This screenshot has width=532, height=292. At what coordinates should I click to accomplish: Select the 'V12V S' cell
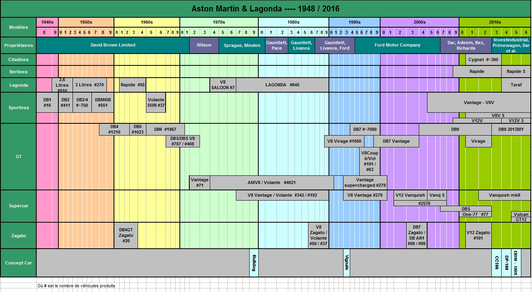pos(516,121)
